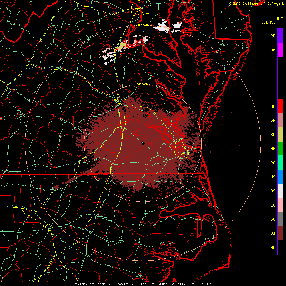
Task: Click the DS white legend swatch
Action: (x=281, y=191)
